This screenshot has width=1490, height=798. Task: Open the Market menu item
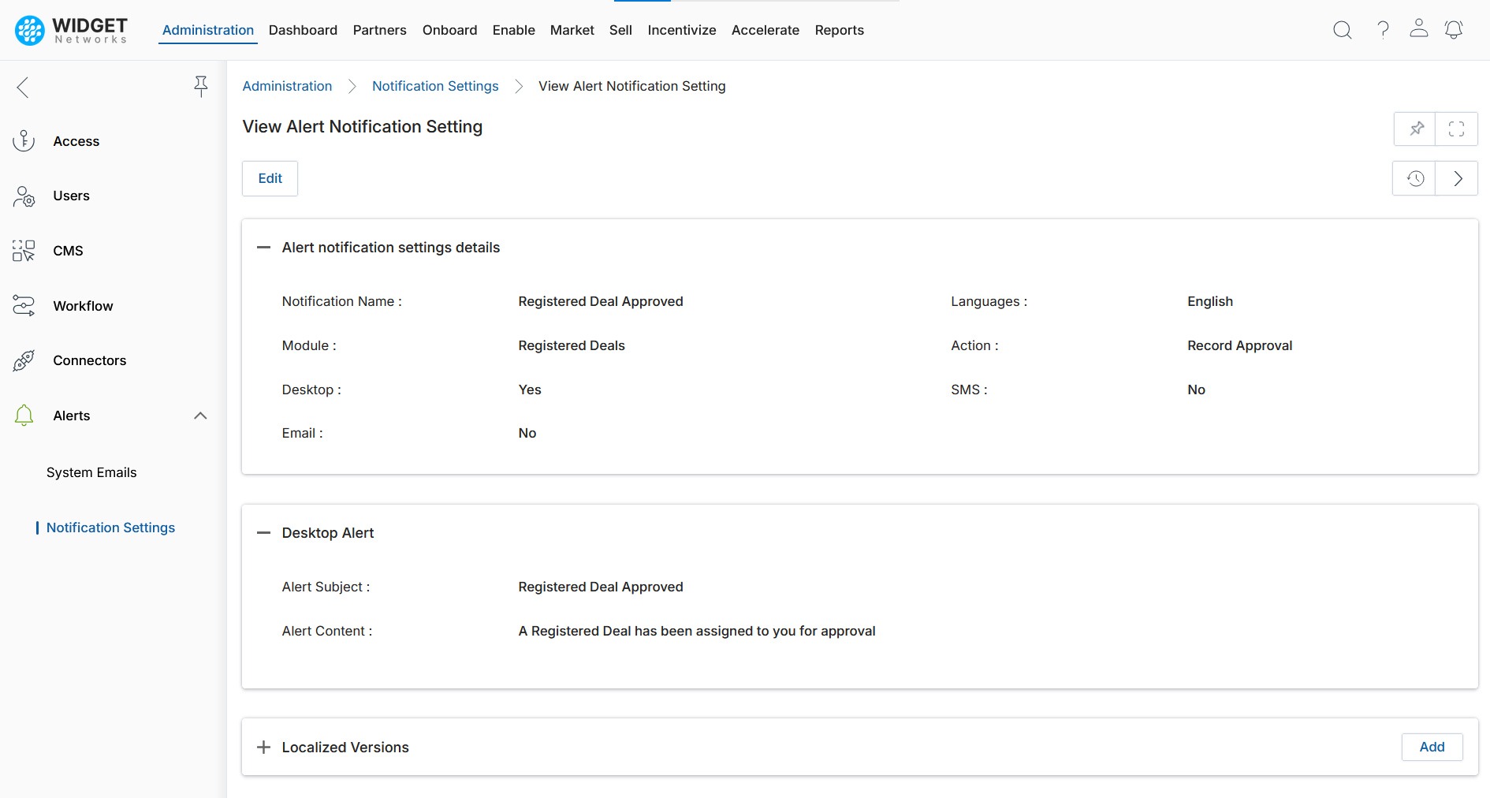(x=572, y=30)
